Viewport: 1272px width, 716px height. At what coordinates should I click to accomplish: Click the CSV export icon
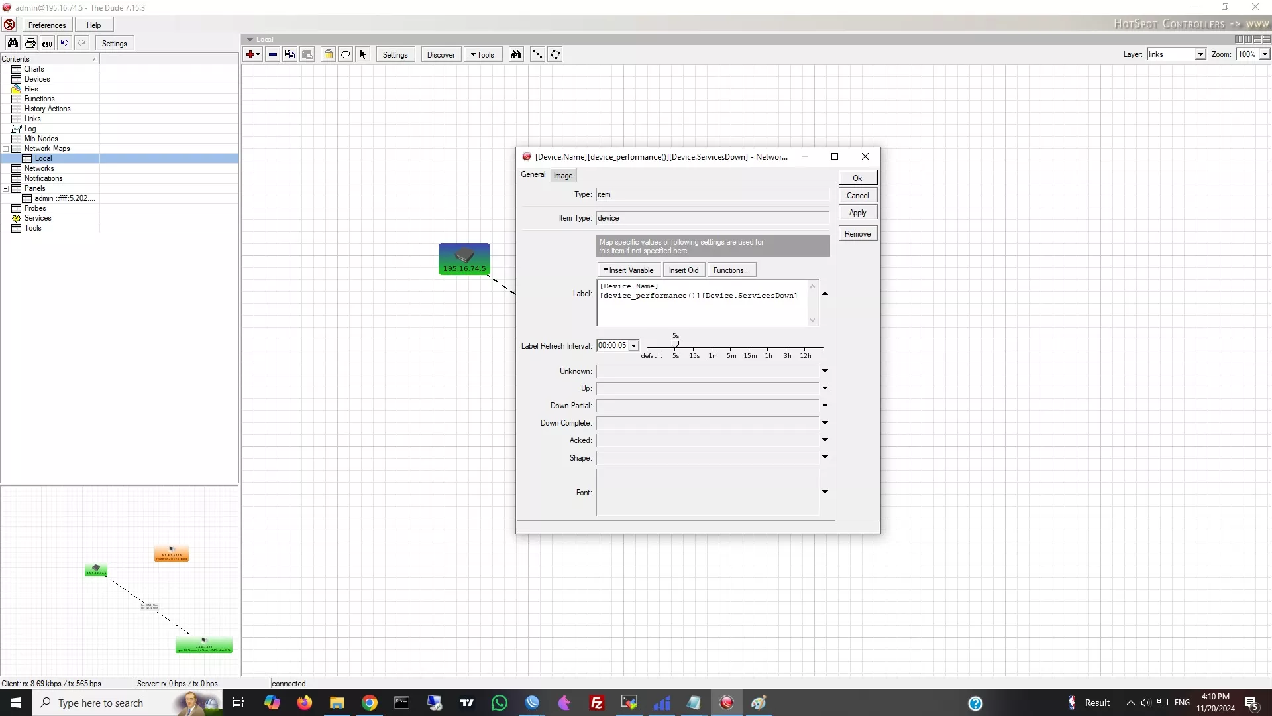pyautogui.click(x=47, y=43)
